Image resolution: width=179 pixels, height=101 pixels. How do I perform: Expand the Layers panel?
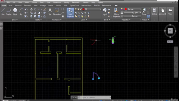(84, 20)
